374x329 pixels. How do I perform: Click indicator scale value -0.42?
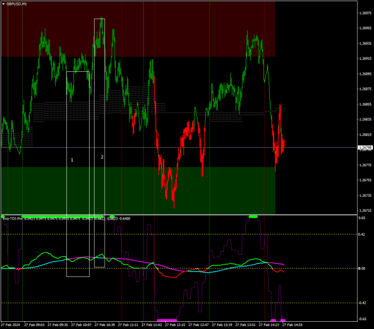click(362, 303)
